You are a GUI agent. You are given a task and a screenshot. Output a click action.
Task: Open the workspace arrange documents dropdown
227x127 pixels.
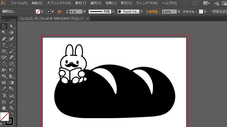click(x=206, y=3)
